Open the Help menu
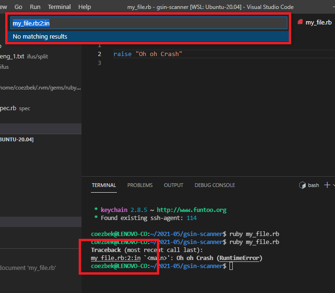This screenshot has height=293, width=335. pos(85,7)
